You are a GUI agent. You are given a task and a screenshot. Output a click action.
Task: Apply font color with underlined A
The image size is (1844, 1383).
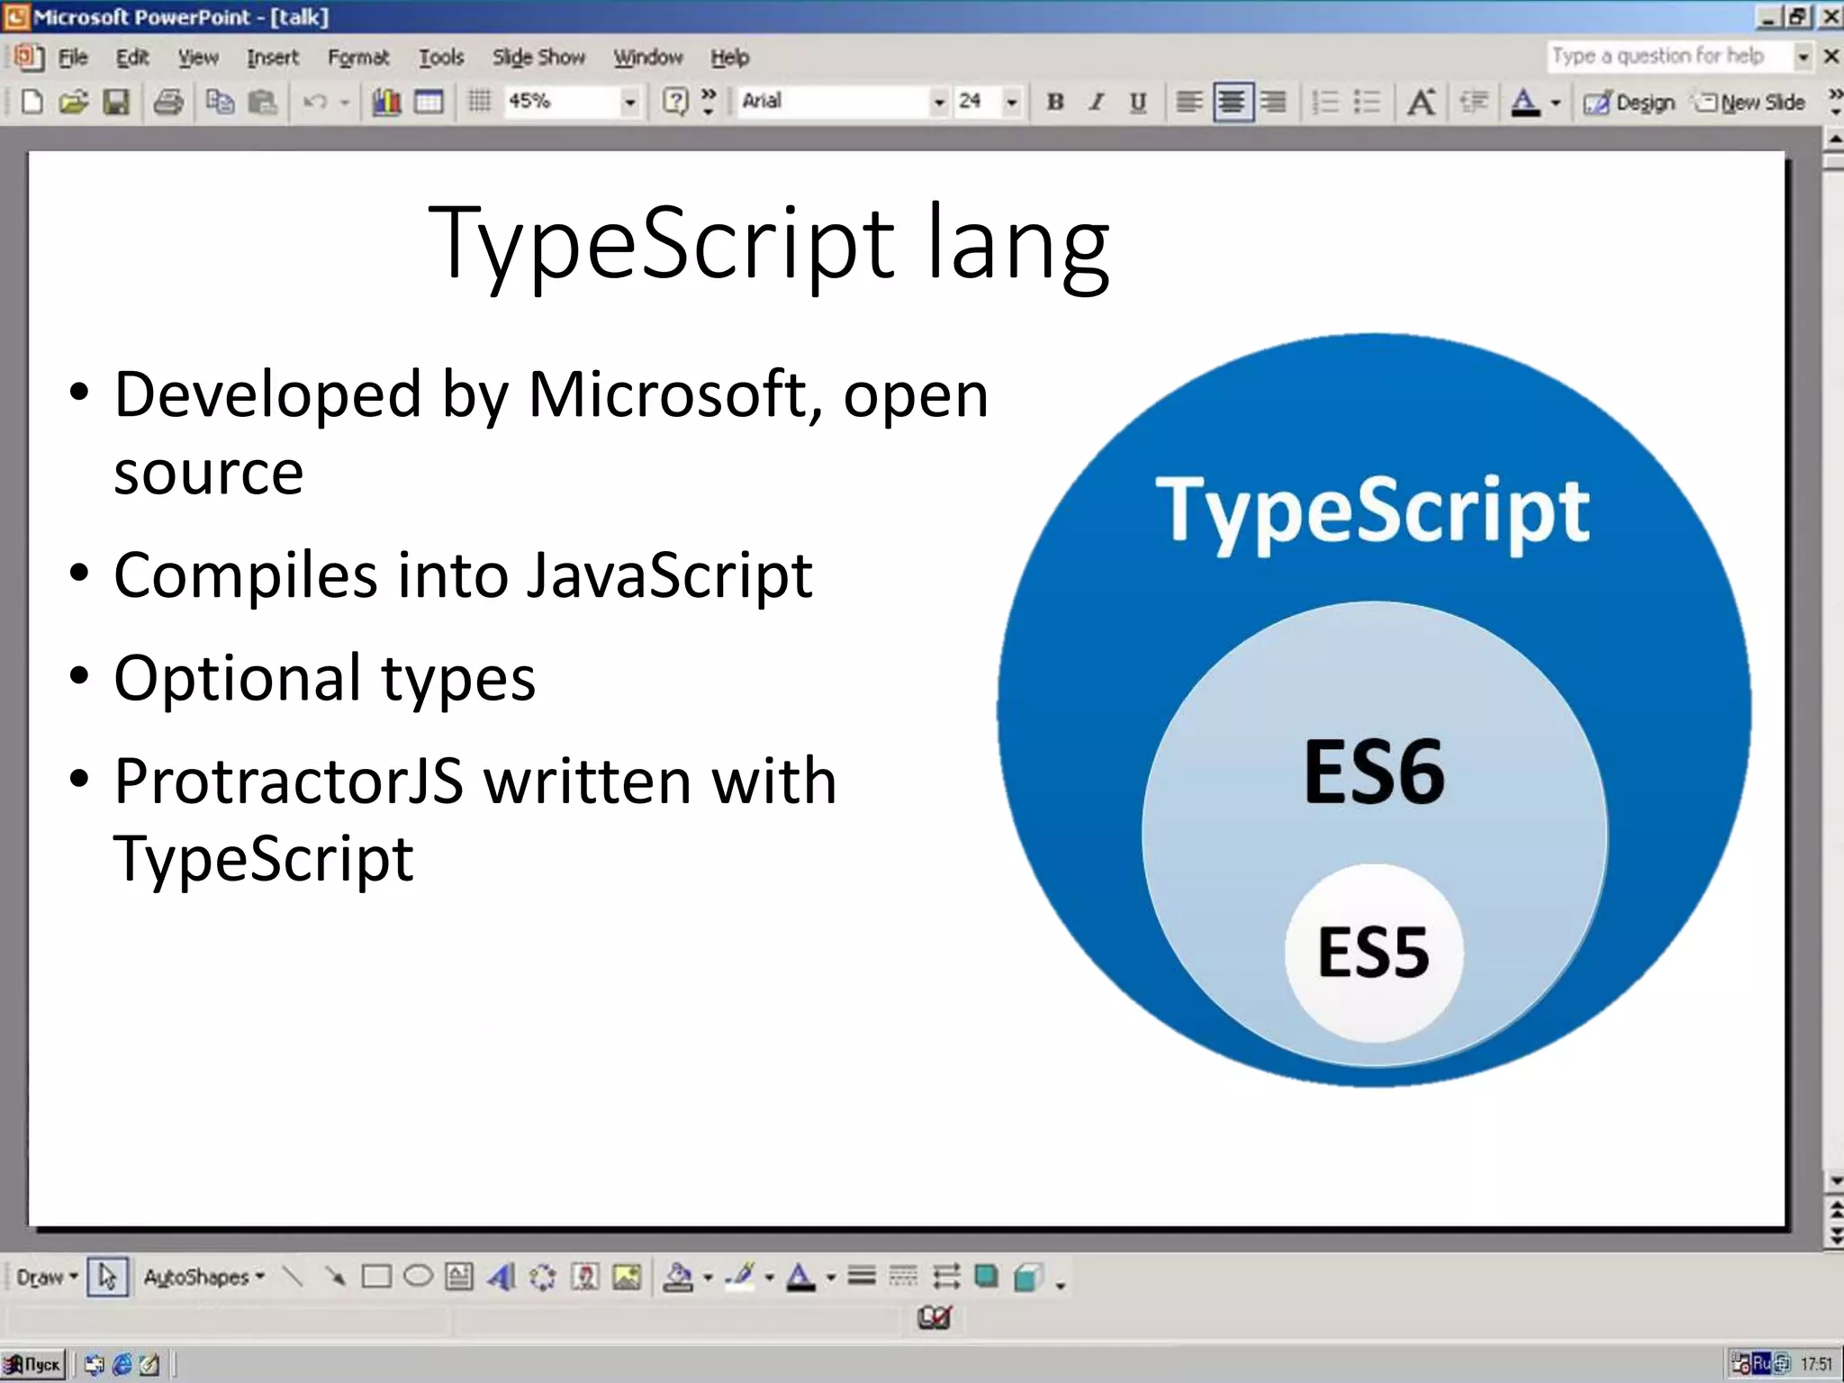[1525, 102]
